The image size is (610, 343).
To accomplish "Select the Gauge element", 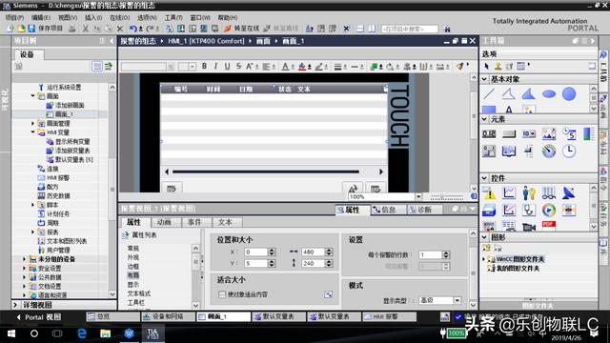I will (549, 151).
